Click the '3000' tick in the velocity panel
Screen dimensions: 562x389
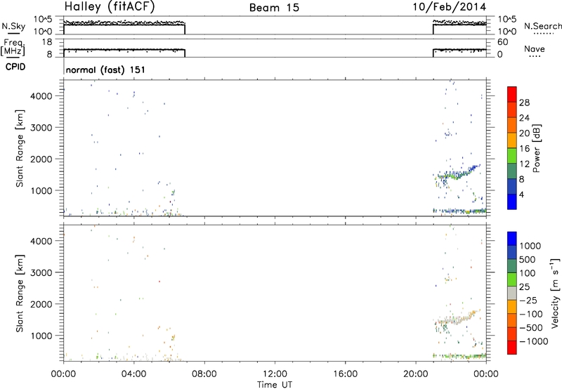(x=41, y=272)
